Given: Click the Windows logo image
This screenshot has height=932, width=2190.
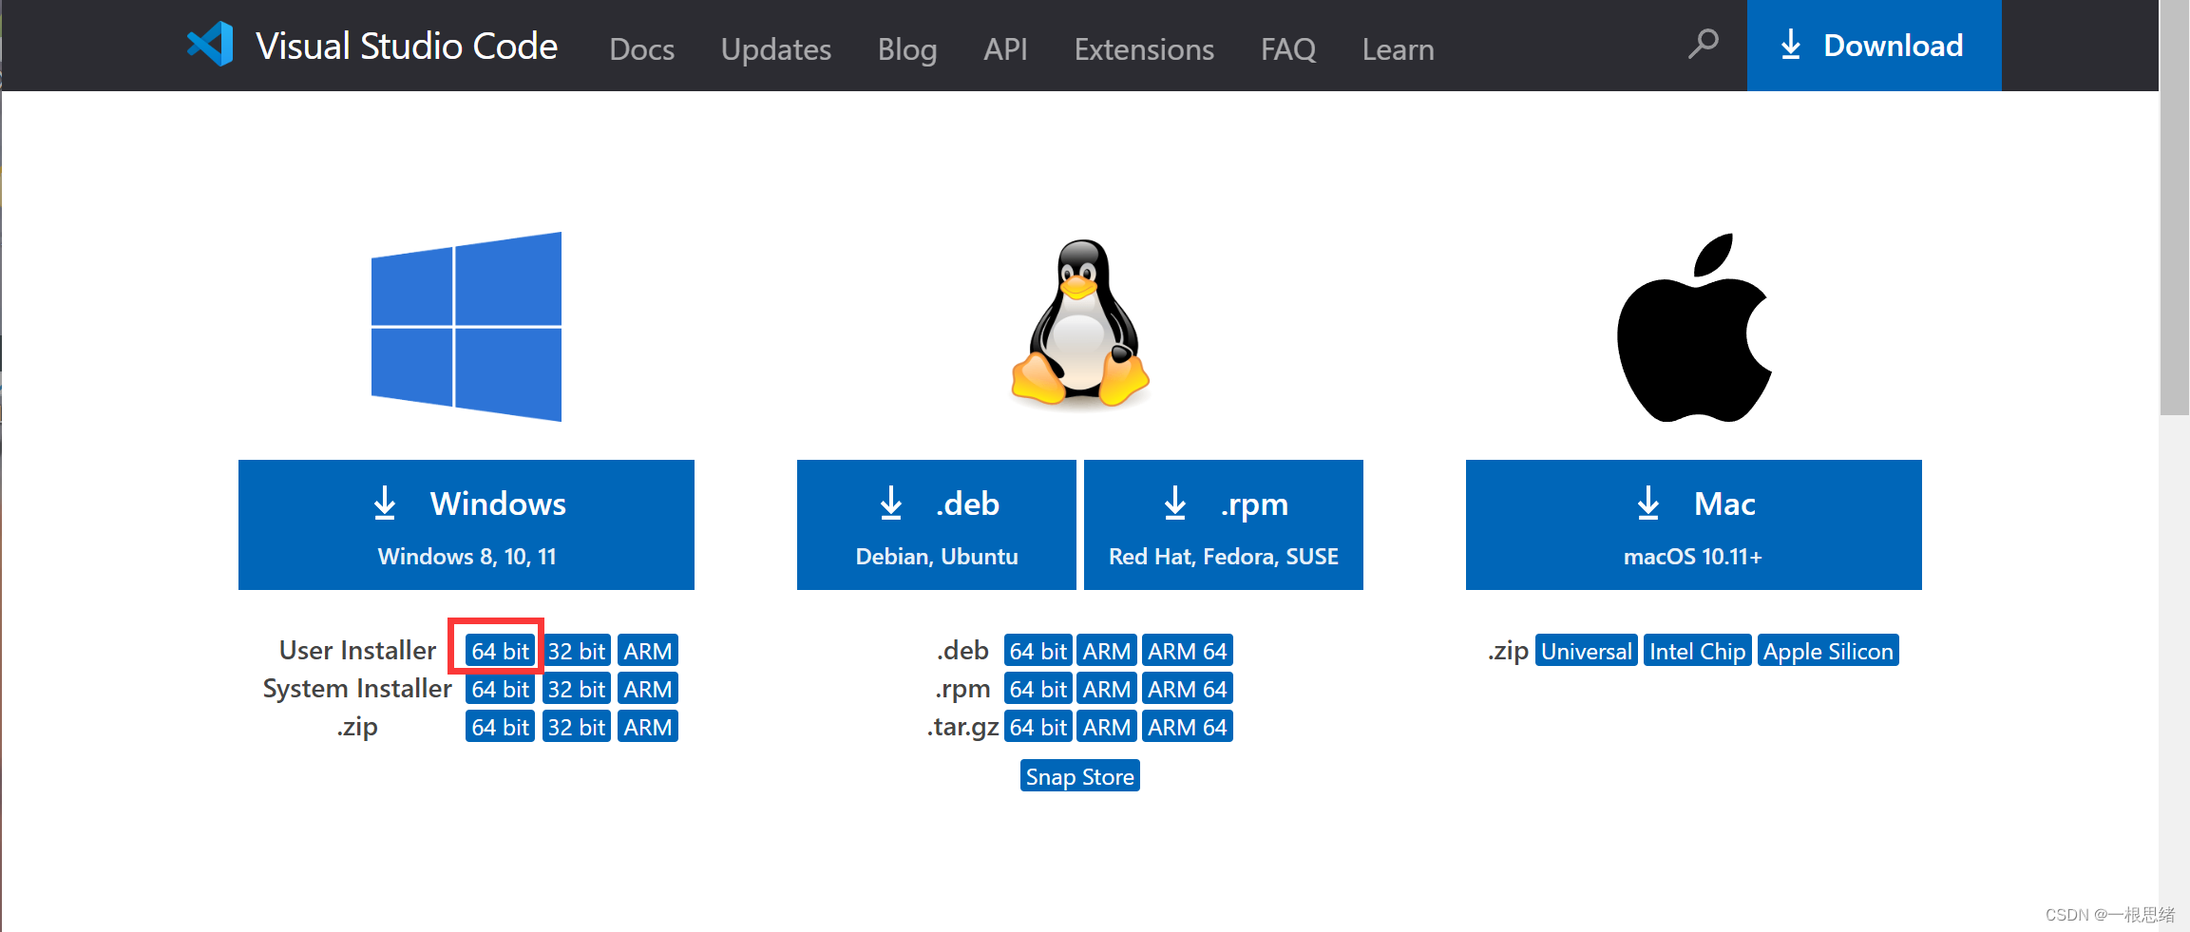Looking at the screenshot, I should tap(467, 327).
